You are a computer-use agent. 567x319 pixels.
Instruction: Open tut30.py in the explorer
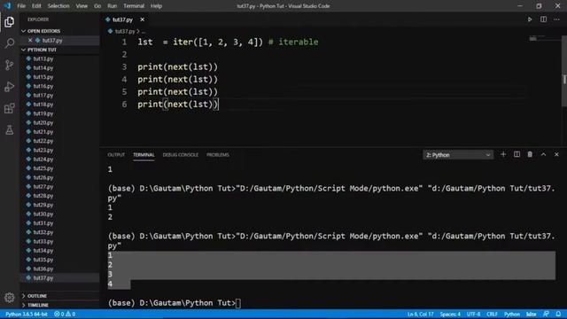point(43,214)
